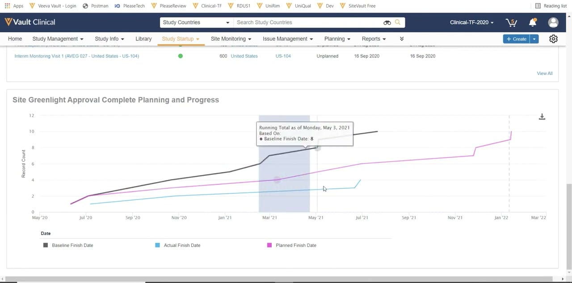Click the Planned line point near Mar 2021
This screenshot has width=572, height=283.
tap(277, 180)
